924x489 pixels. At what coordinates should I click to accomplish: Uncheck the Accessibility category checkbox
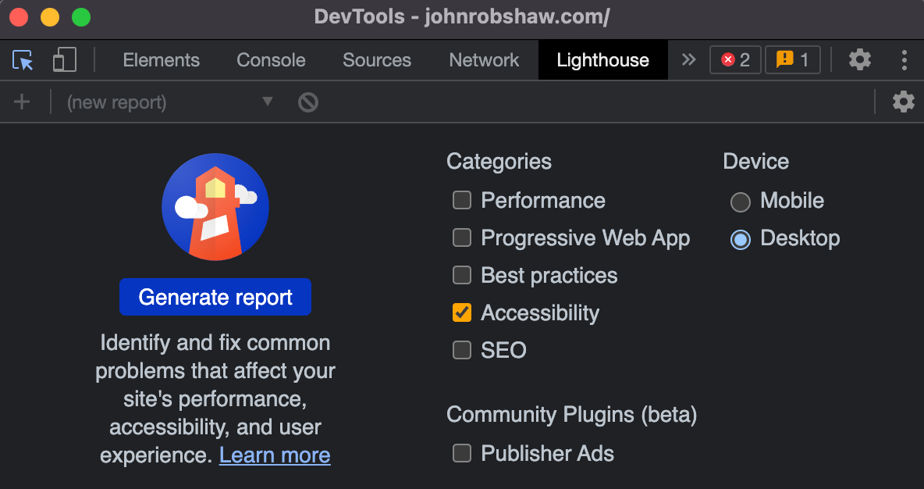[x=462, y=313]
